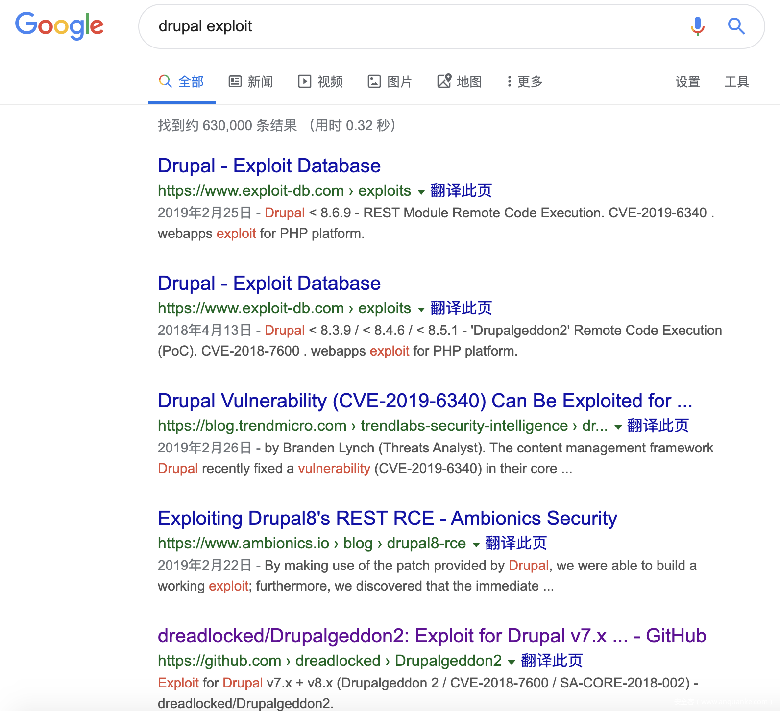The width and height of the screenshot is (780, 711).
Task: Expand dropdown arrow next to trendmicro URL
Action: click(618, 427)
